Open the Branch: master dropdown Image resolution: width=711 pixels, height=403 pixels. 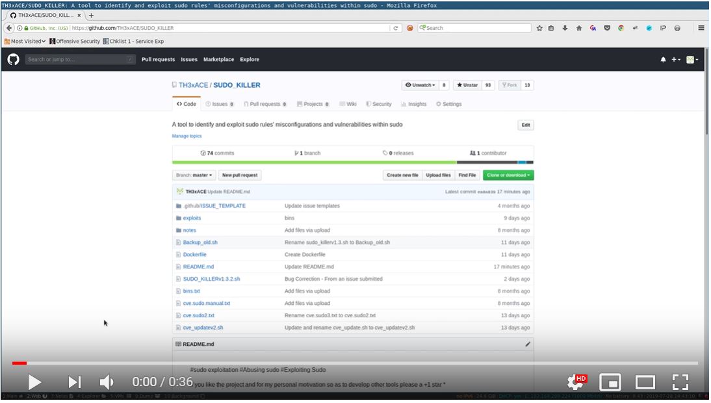tap(194, 175)
